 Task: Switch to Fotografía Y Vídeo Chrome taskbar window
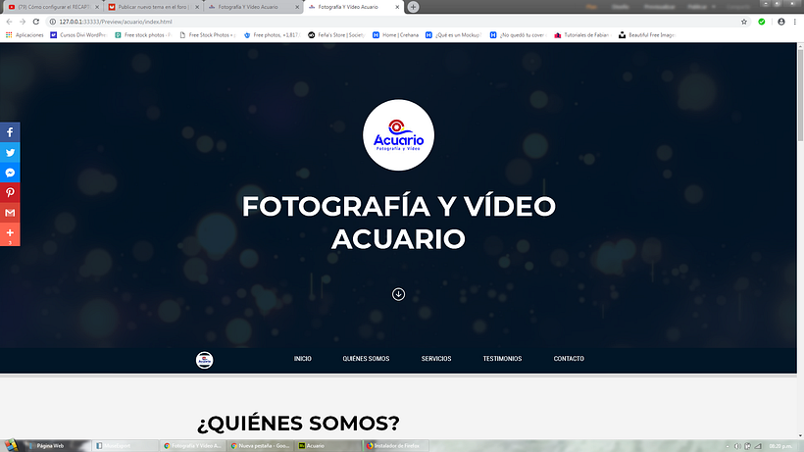(192, 446)
